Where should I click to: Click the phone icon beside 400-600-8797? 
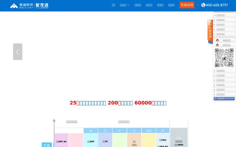[203, 5]
